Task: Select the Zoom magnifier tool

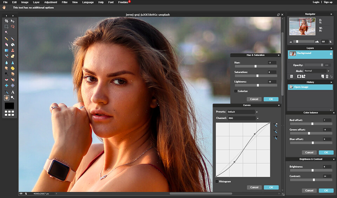Action: coord(13,97)
